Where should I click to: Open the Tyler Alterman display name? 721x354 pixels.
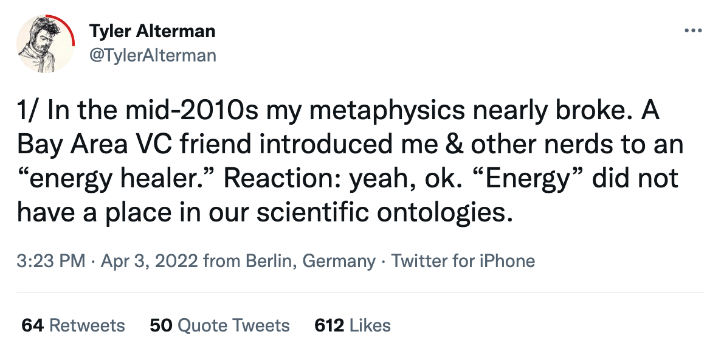click(x=152, y=31)
